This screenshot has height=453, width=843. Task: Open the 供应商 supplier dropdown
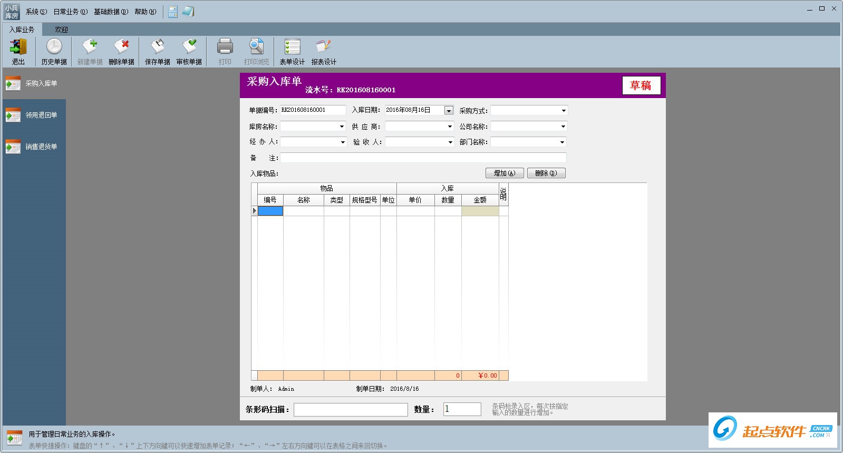point(450,127)
